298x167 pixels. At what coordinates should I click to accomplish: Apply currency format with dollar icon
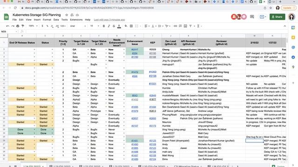pos(42,26)
